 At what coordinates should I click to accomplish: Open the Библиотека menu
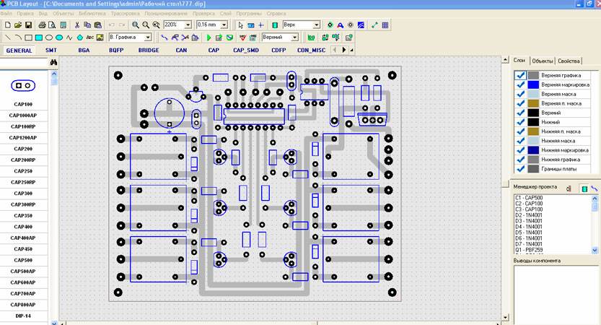pyautogui.click(x=92, y=14)
